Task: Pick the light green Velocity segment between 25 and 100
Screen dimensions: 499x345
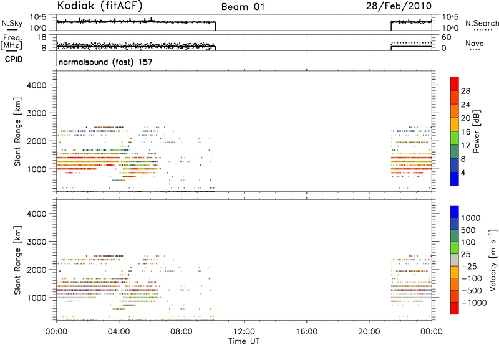Action: pyautogui.click(x=455, y=248)
